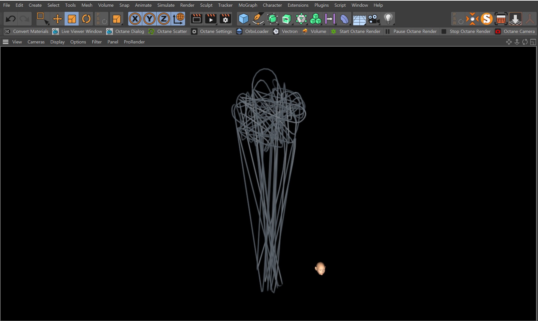Toggle the Y axis lock
The width and height of the screenshot is (538, 321).
click(149, 19)
